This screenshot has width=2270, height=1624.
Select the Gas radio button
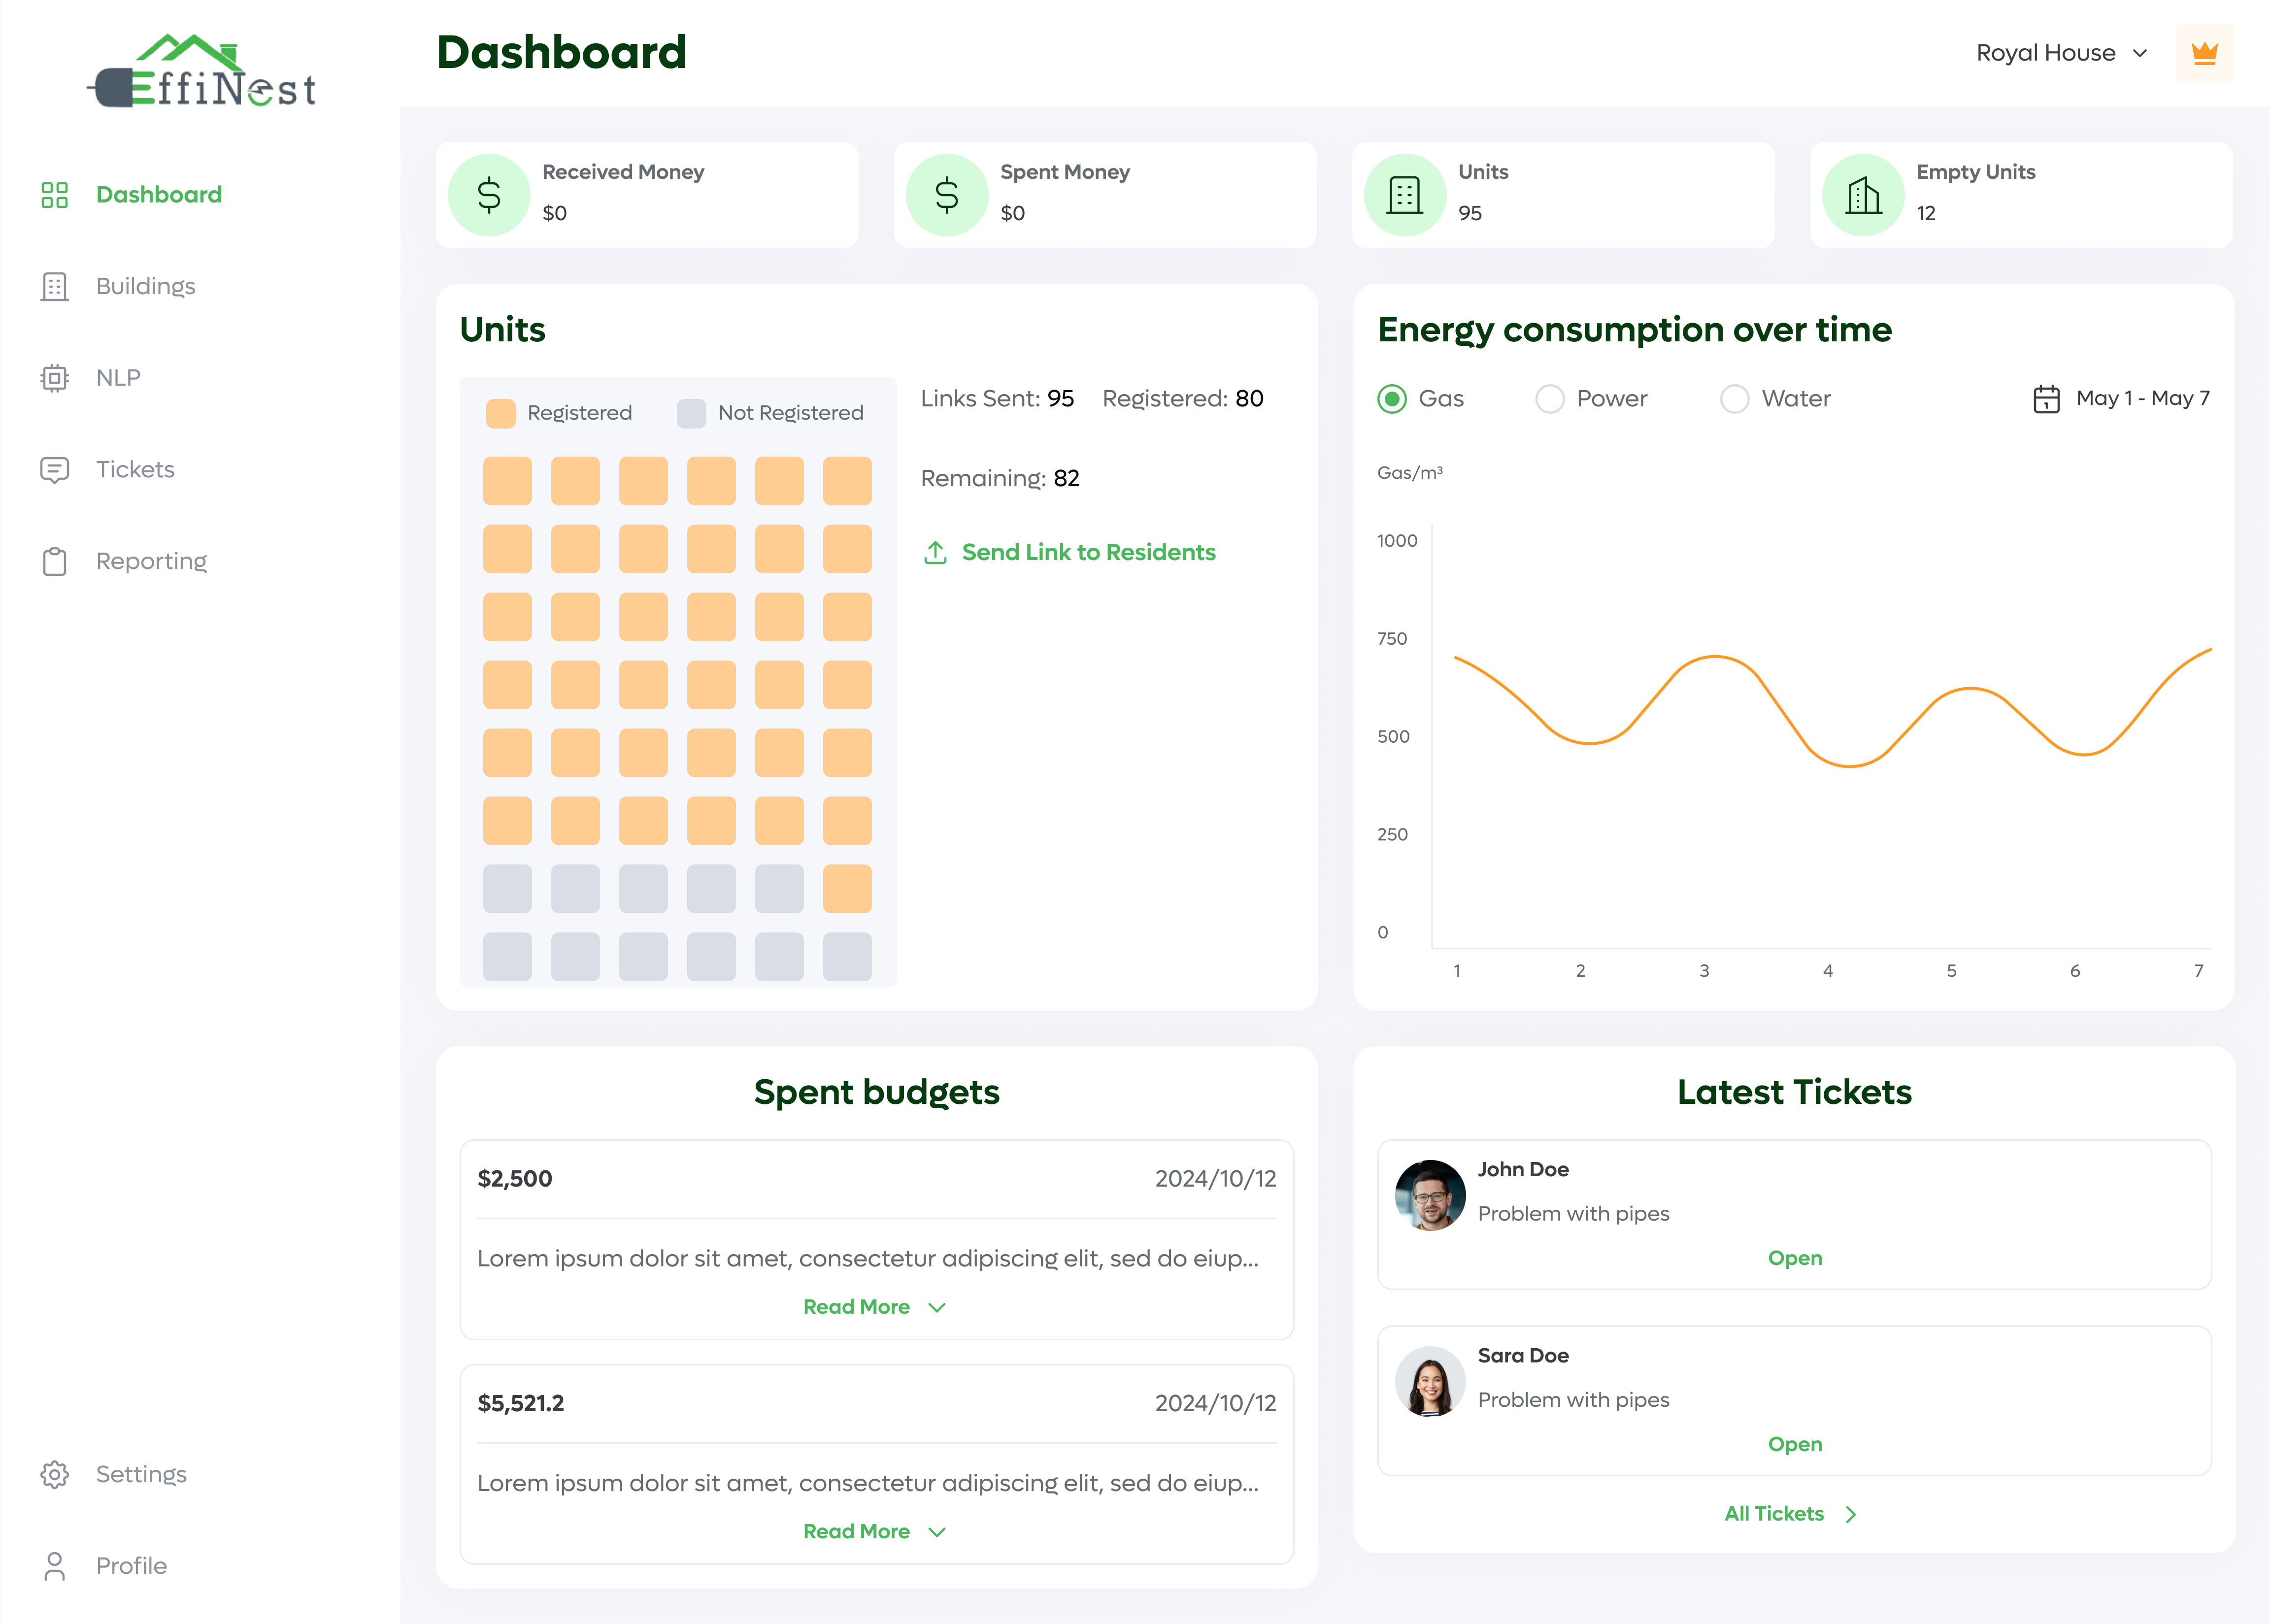tap(1392, 399)
